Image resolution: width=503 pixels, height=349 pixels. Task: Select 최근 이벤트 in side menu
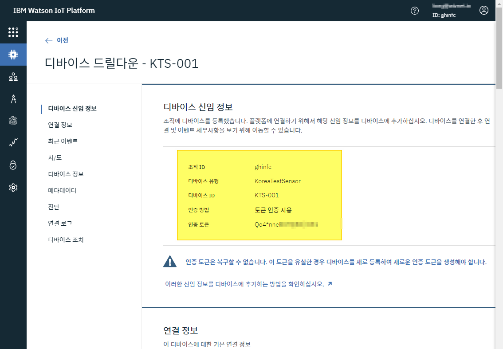point(63,141)
